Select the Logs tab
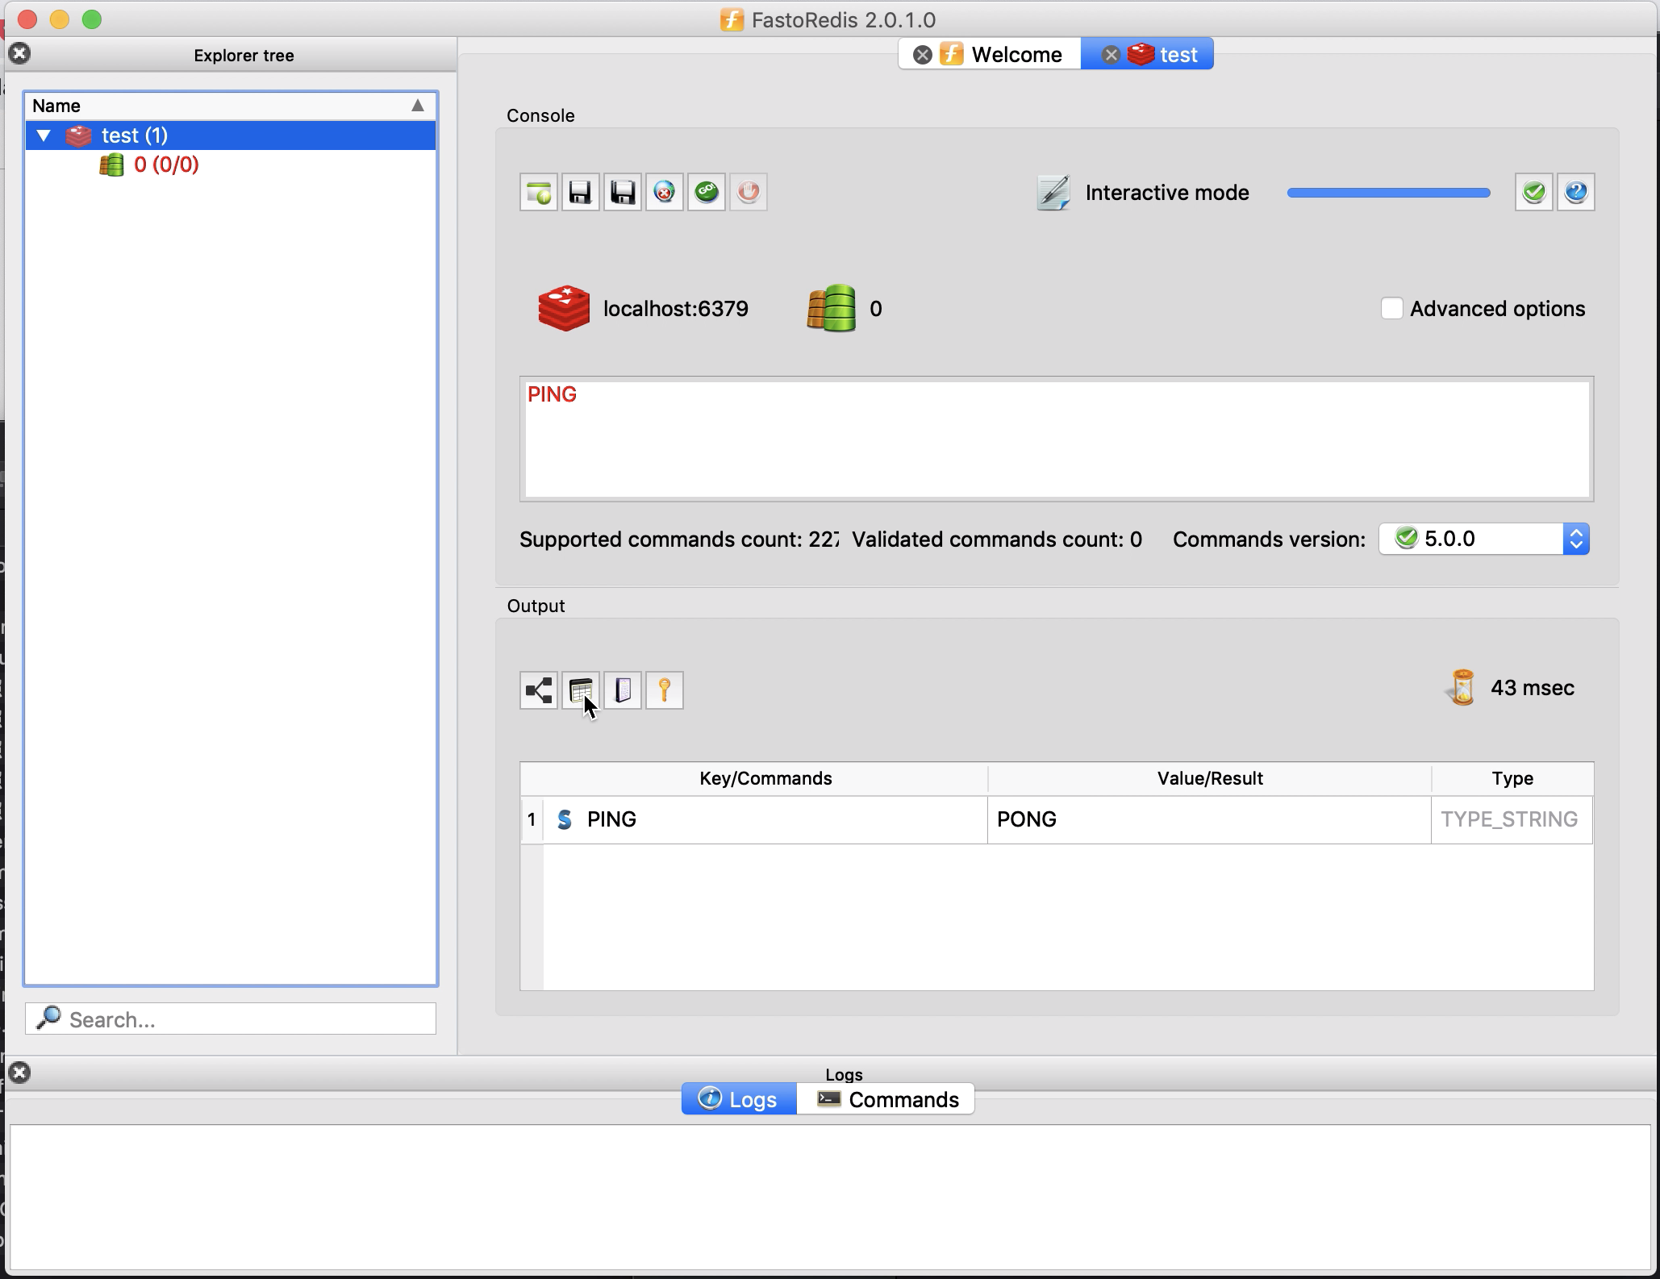 (x=739, y=1099)
